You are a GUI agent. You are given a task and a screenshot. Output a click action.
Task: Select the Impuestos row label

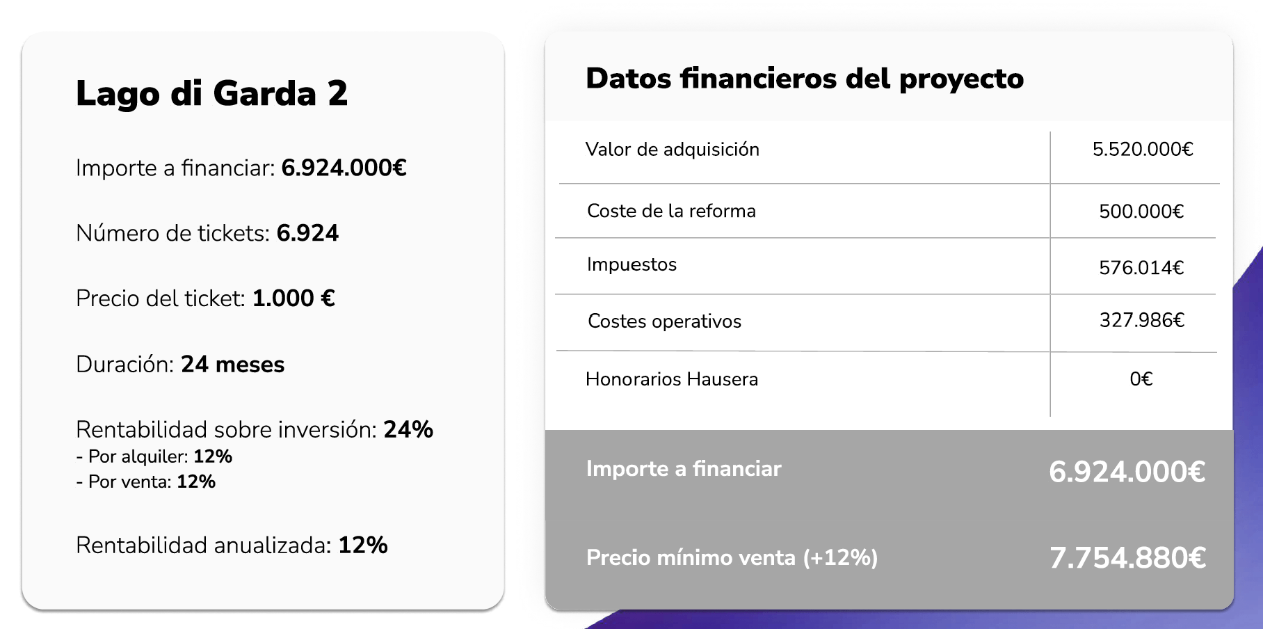point(631,265)
